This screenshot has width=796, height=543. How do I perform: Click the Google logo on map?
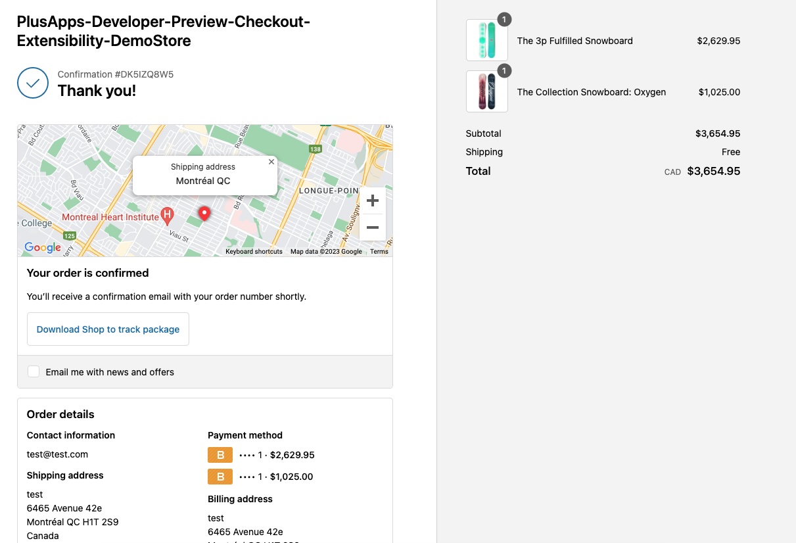point(43,247)
